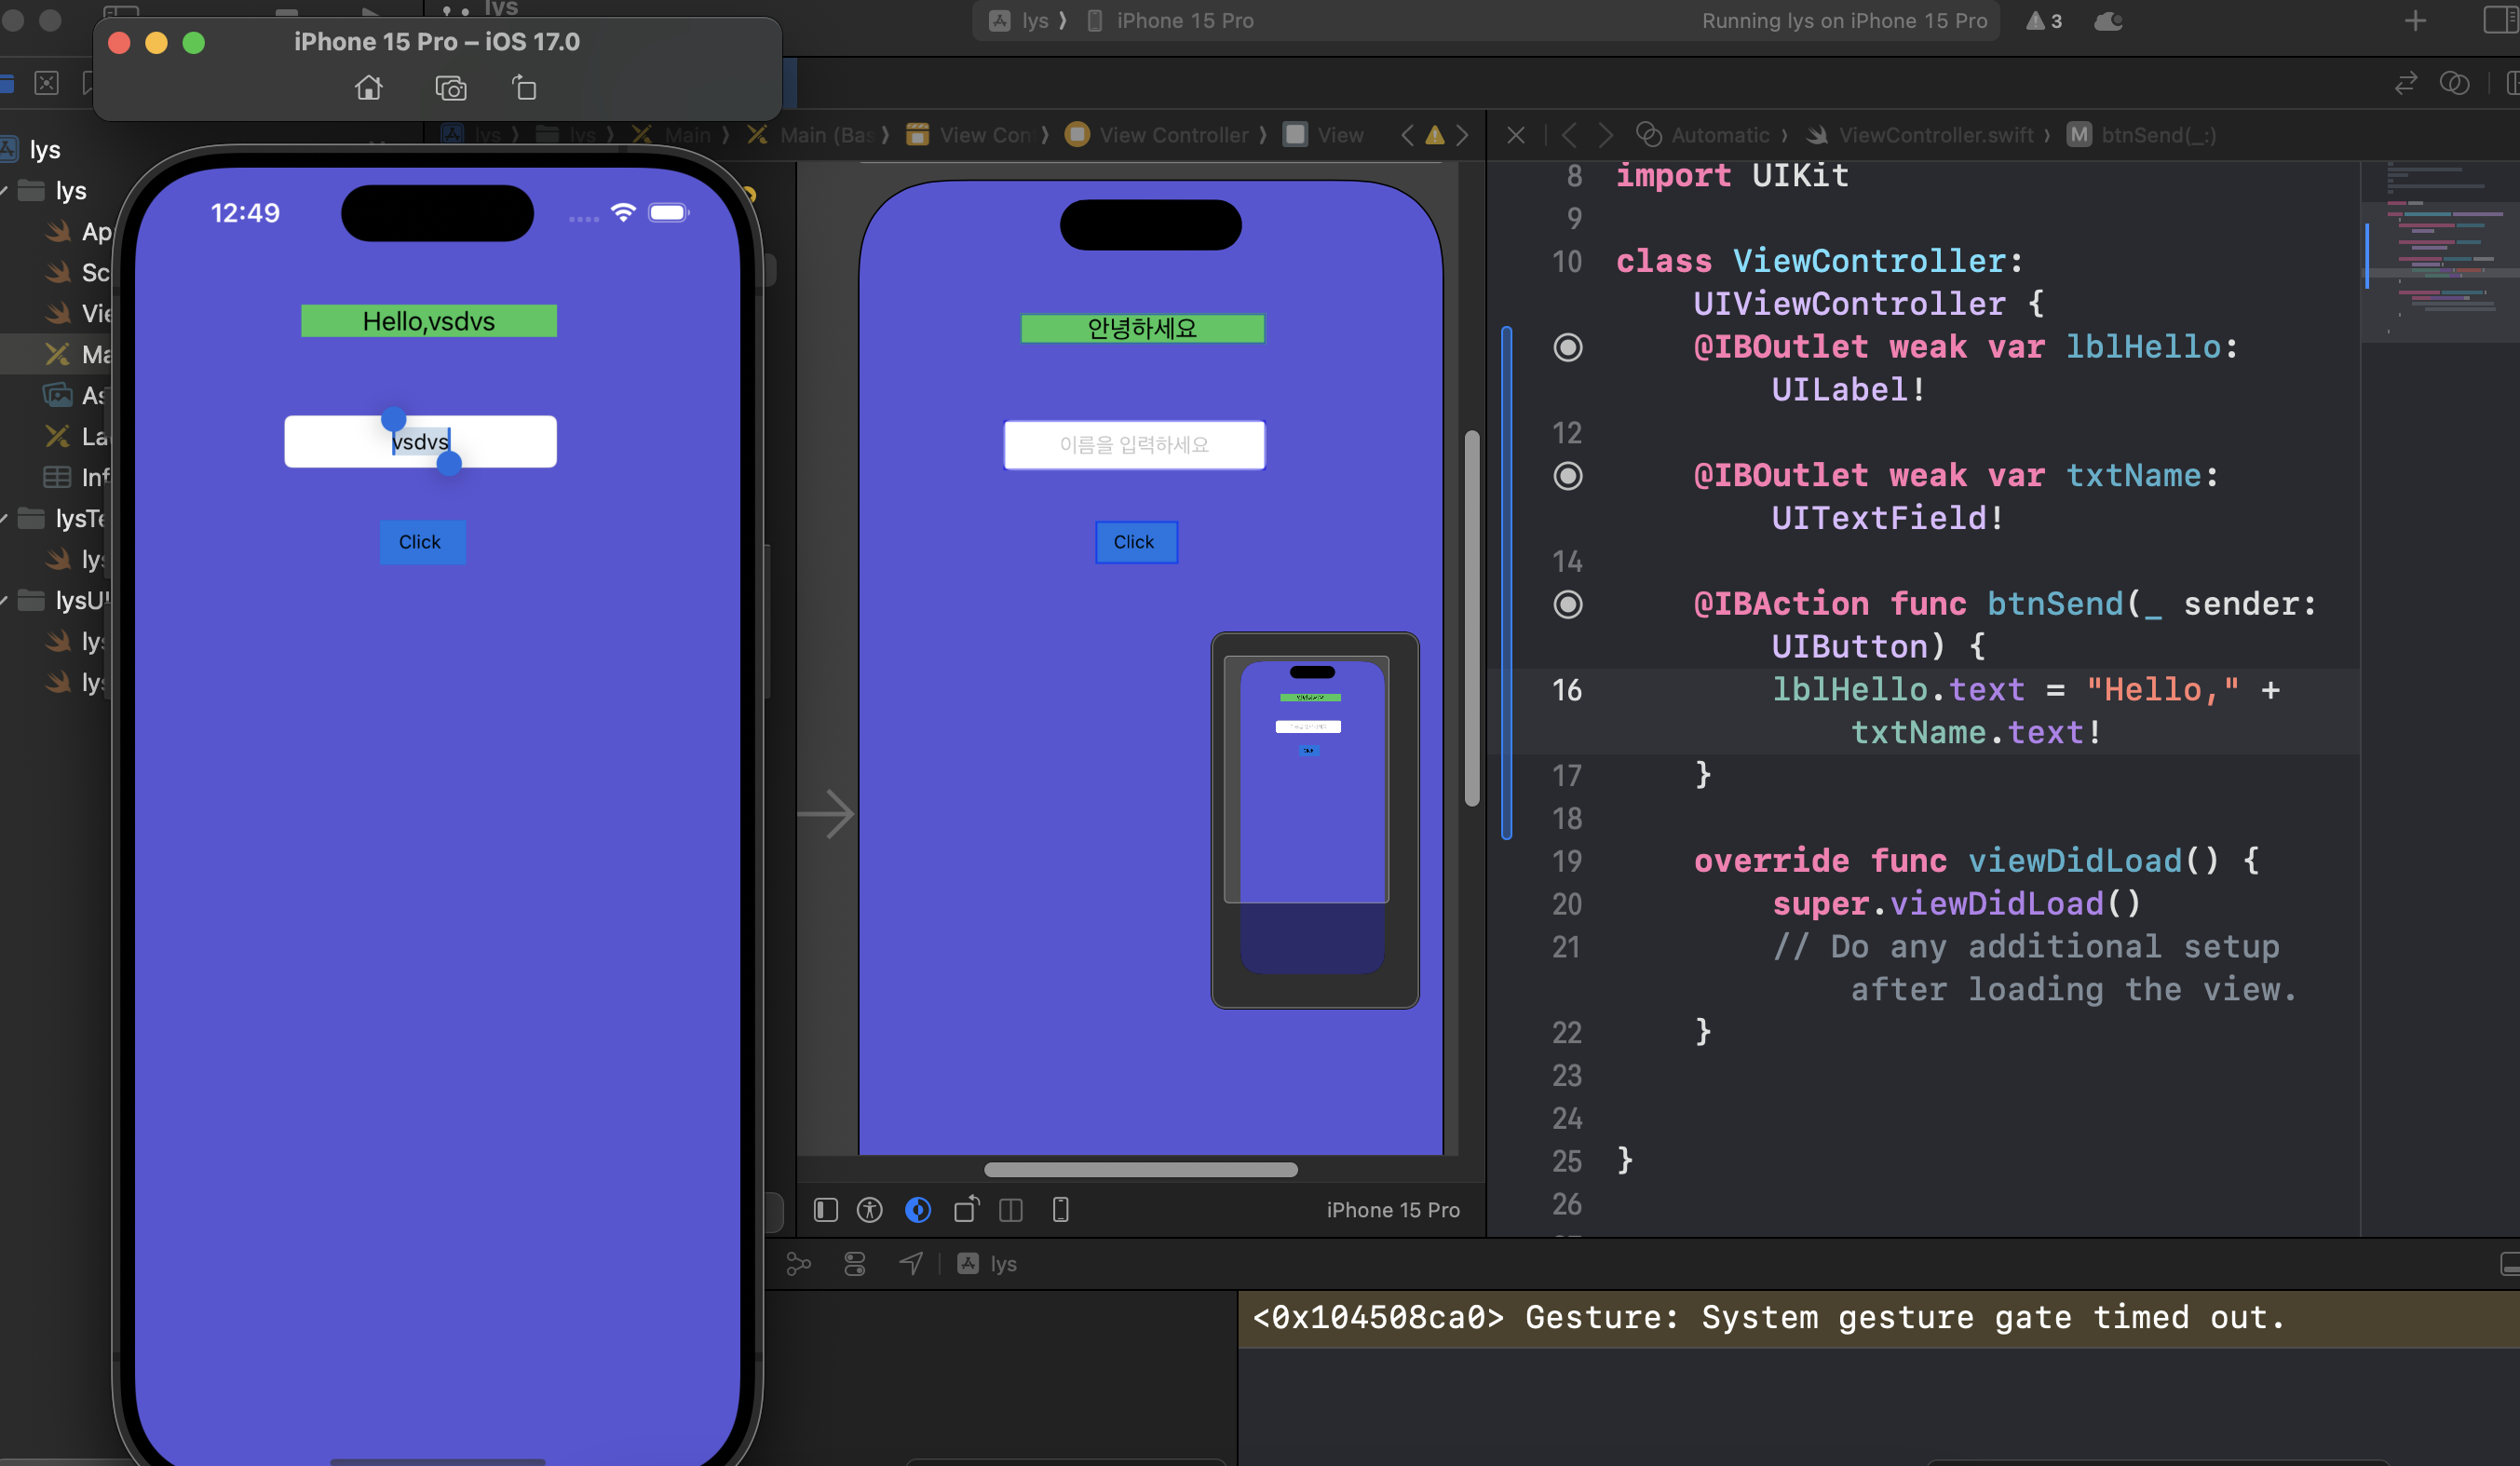This screenshot has width=2520, height=1466.
Task: Change canvas orientation icon
Action: [965, 1210]
